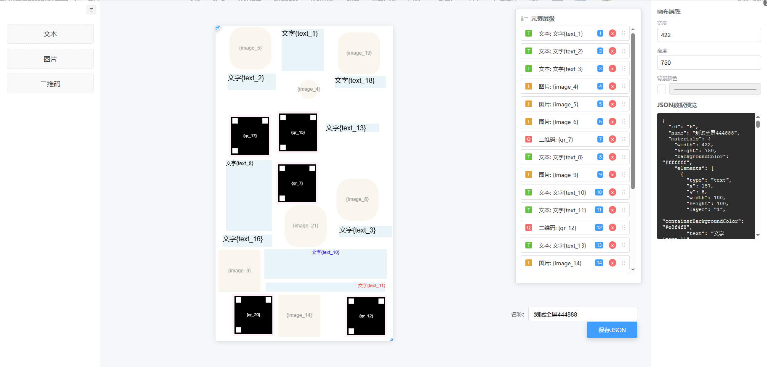Add a 文本 text element
The height and width of the screenshot is (367, 767).
point(50,34)
